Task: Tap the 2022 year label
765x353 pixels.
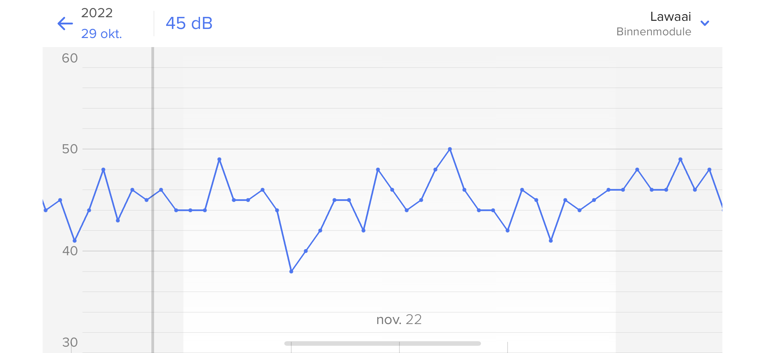Action: [97, 13]
